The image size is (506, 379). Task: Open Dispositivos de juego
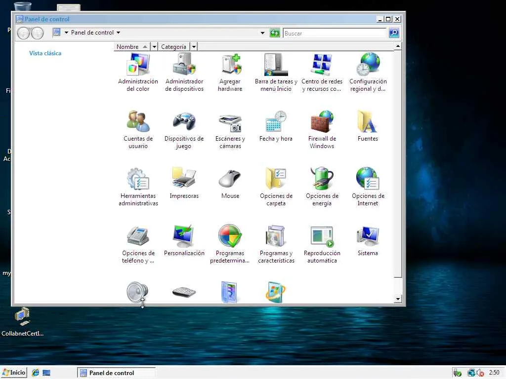click(x=184, y=130)
